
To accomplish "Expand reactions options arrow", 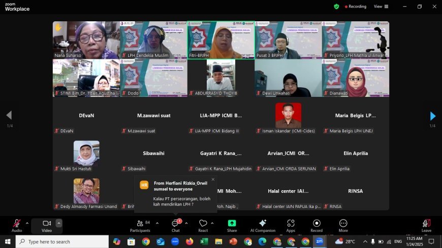I will pos(212,223).
